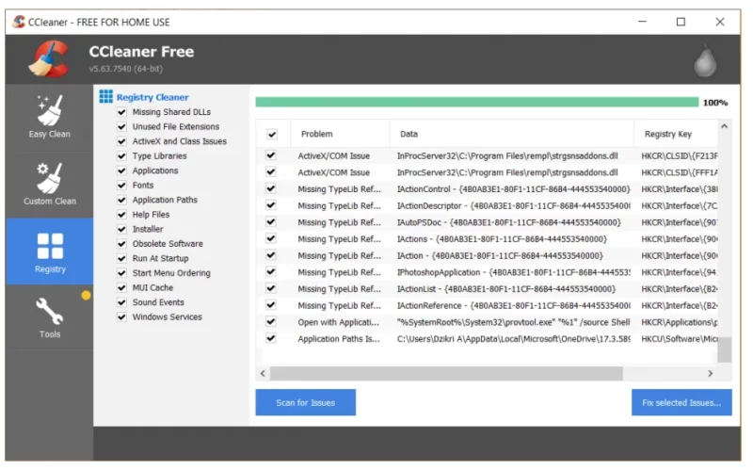Click the v5.63.7540 version text

click(x=126, y=69)
